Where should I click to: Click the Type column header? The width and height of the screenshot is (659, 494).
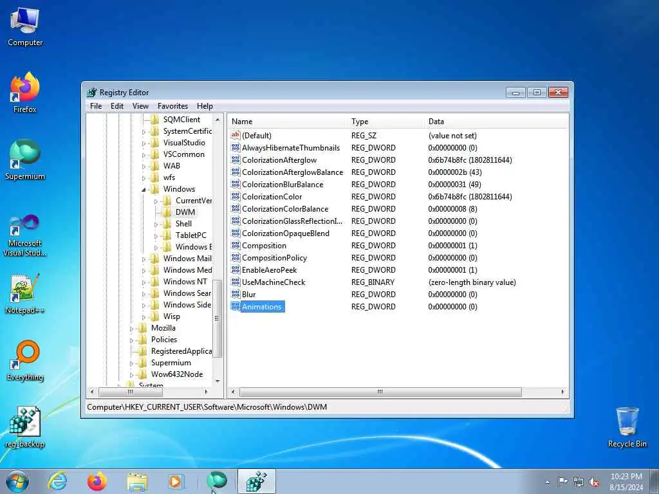tap(386, 122)
